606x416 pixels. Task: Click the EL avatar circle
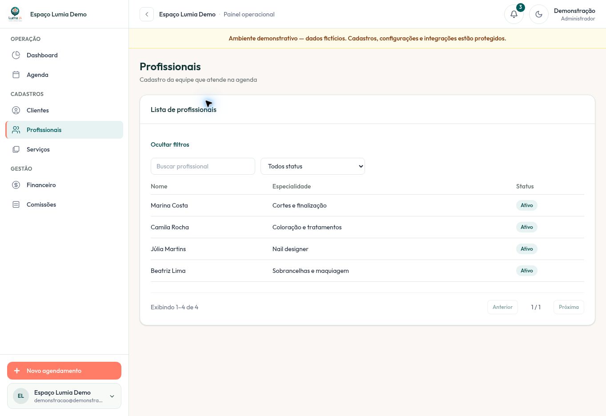[21, 396]
